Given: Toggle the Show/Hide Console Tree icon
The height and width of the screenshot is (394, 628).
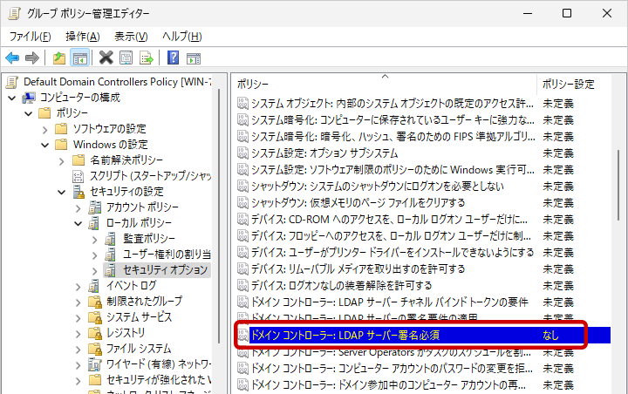Looking at the screenshot, I should (79, 58).
